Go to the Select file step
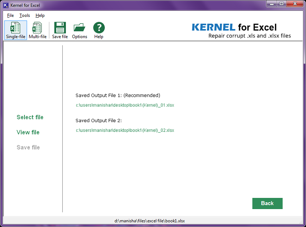306x227 pixels. pyautogui.click(x=30, y=117)
